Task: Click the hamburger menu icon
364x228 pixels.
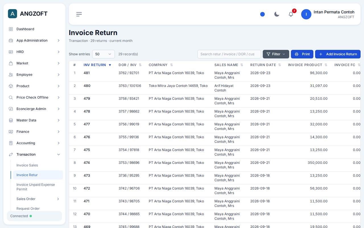Action: pyautogui.click(x=79, y=14)
